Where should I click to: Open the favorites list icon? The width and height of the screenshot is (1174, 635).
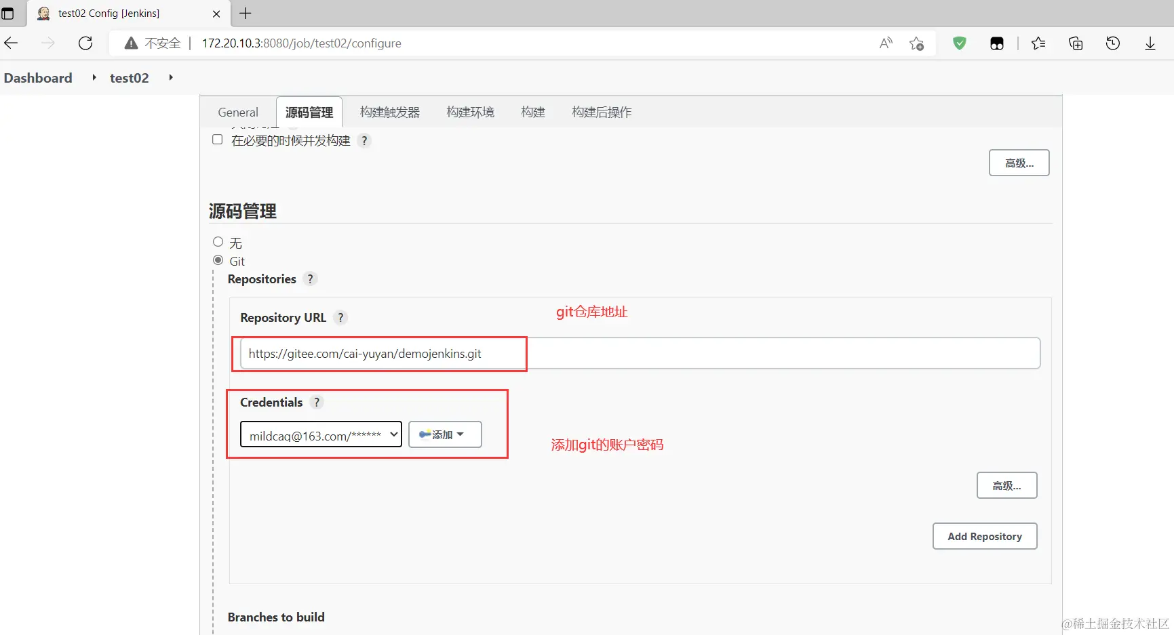pyautogui.click(x=1038, y=43)
